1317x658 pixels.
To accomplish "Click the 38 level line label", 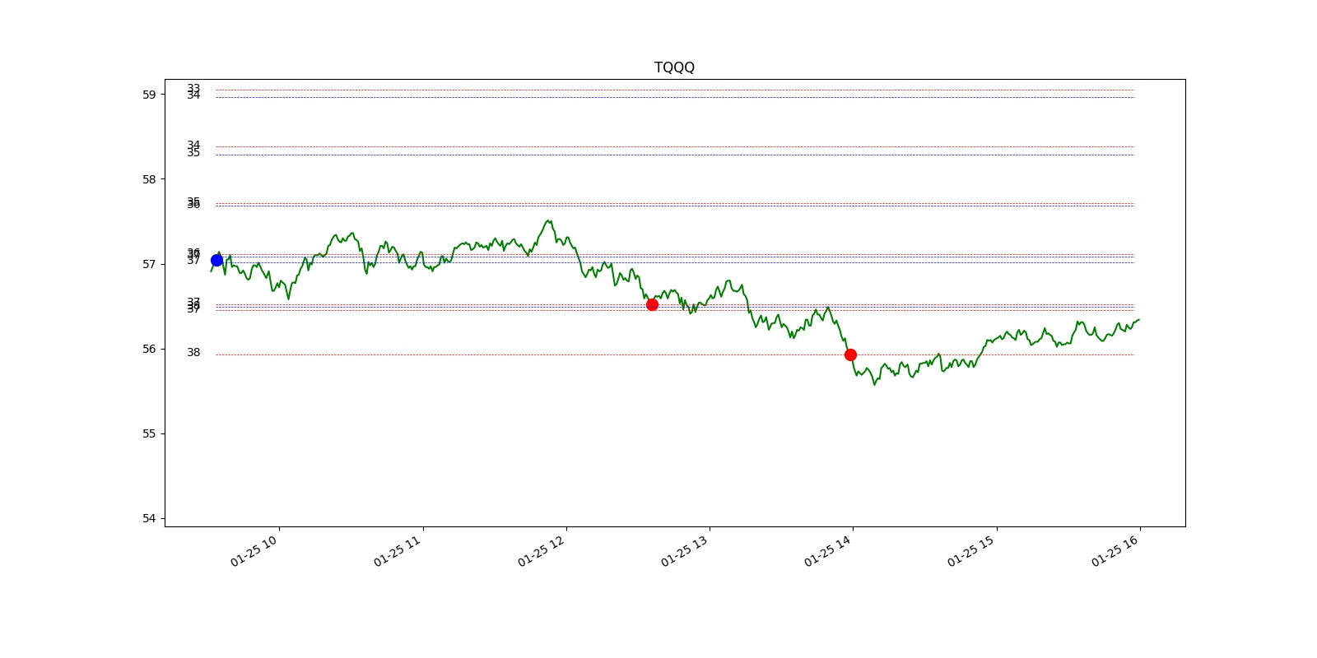I will click(x=193, y=353).
